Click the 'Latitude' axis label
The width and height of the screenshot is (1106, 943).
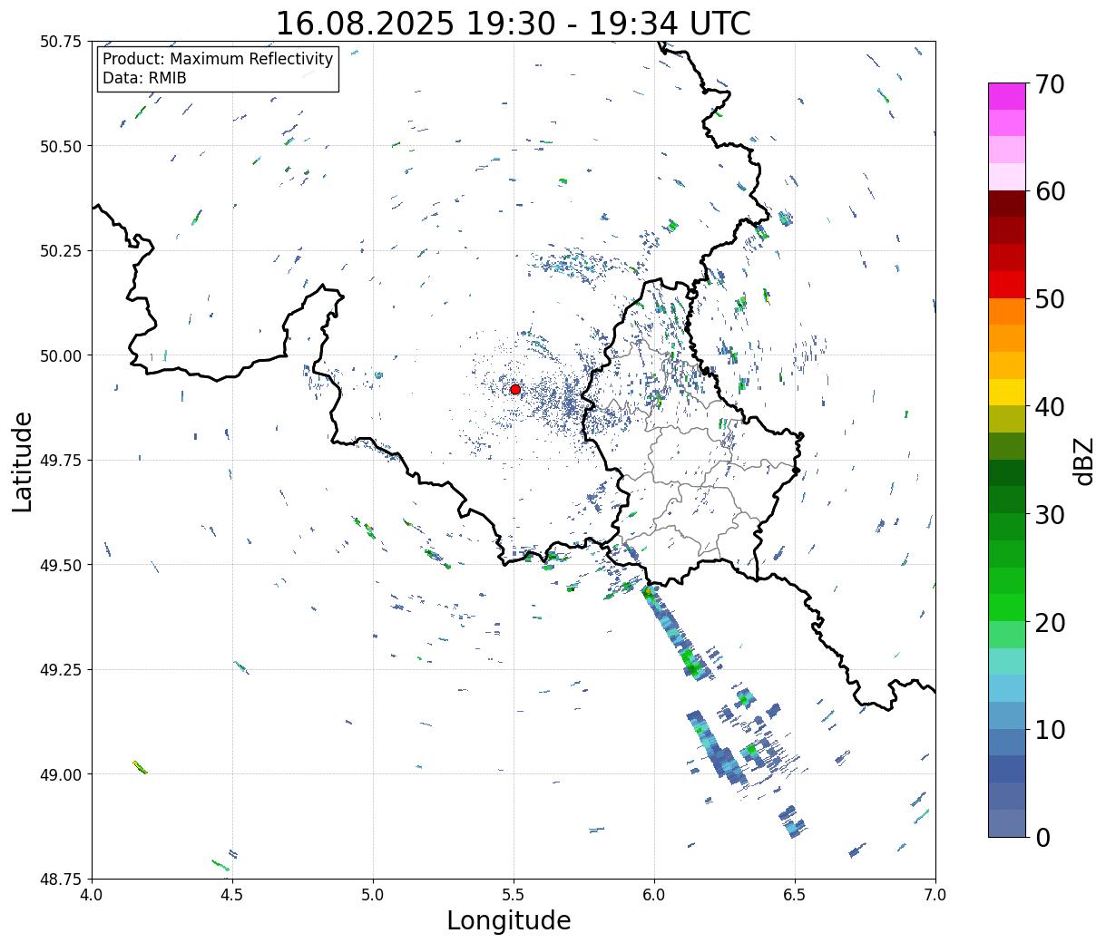pos(23,461)
